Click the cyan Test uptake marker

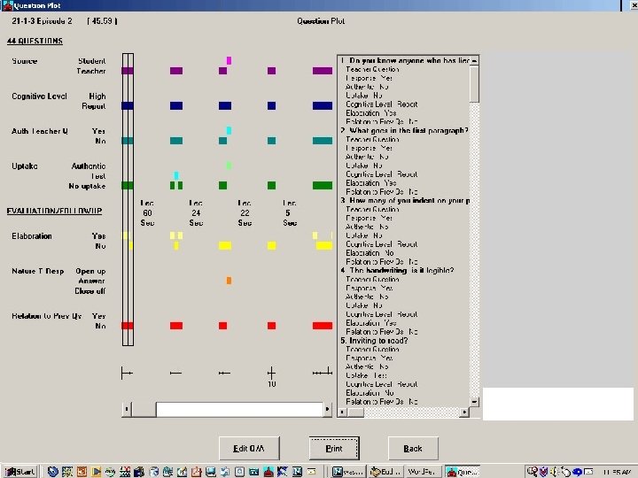(x=176, y=175)
